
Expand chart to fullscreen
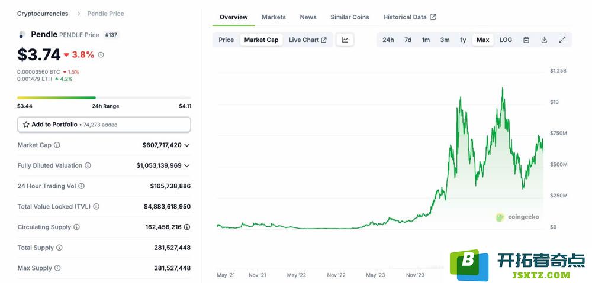tap(562, 40)
